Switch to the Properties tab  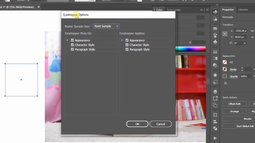228,10
